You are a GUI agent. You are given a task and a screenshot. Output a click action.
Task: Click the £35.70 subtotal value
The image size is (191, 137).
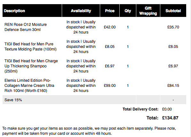pos(173,27)
